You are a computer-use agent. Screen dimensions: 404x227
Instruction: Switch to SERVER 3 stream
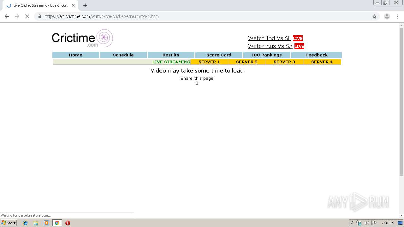284,62
